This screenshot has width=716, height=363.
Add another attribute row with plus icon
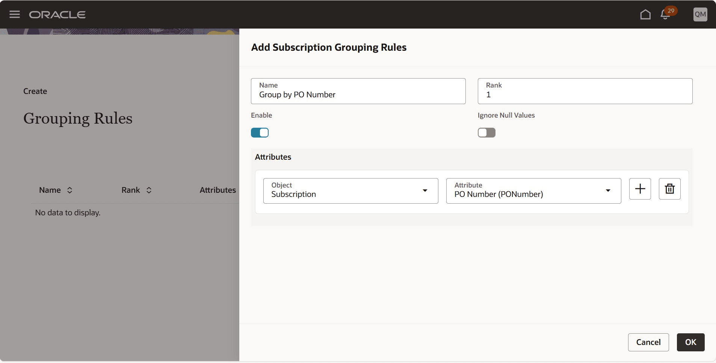pyautogui.click(x=640, y=189)
